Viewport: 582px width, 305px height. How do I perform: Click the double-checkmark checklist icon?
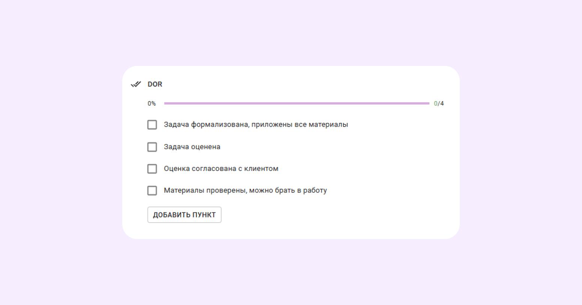[136, 84]
